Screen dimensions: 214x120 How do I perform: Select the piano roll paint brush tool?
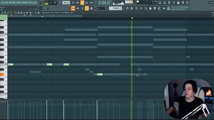click(18, 13)
